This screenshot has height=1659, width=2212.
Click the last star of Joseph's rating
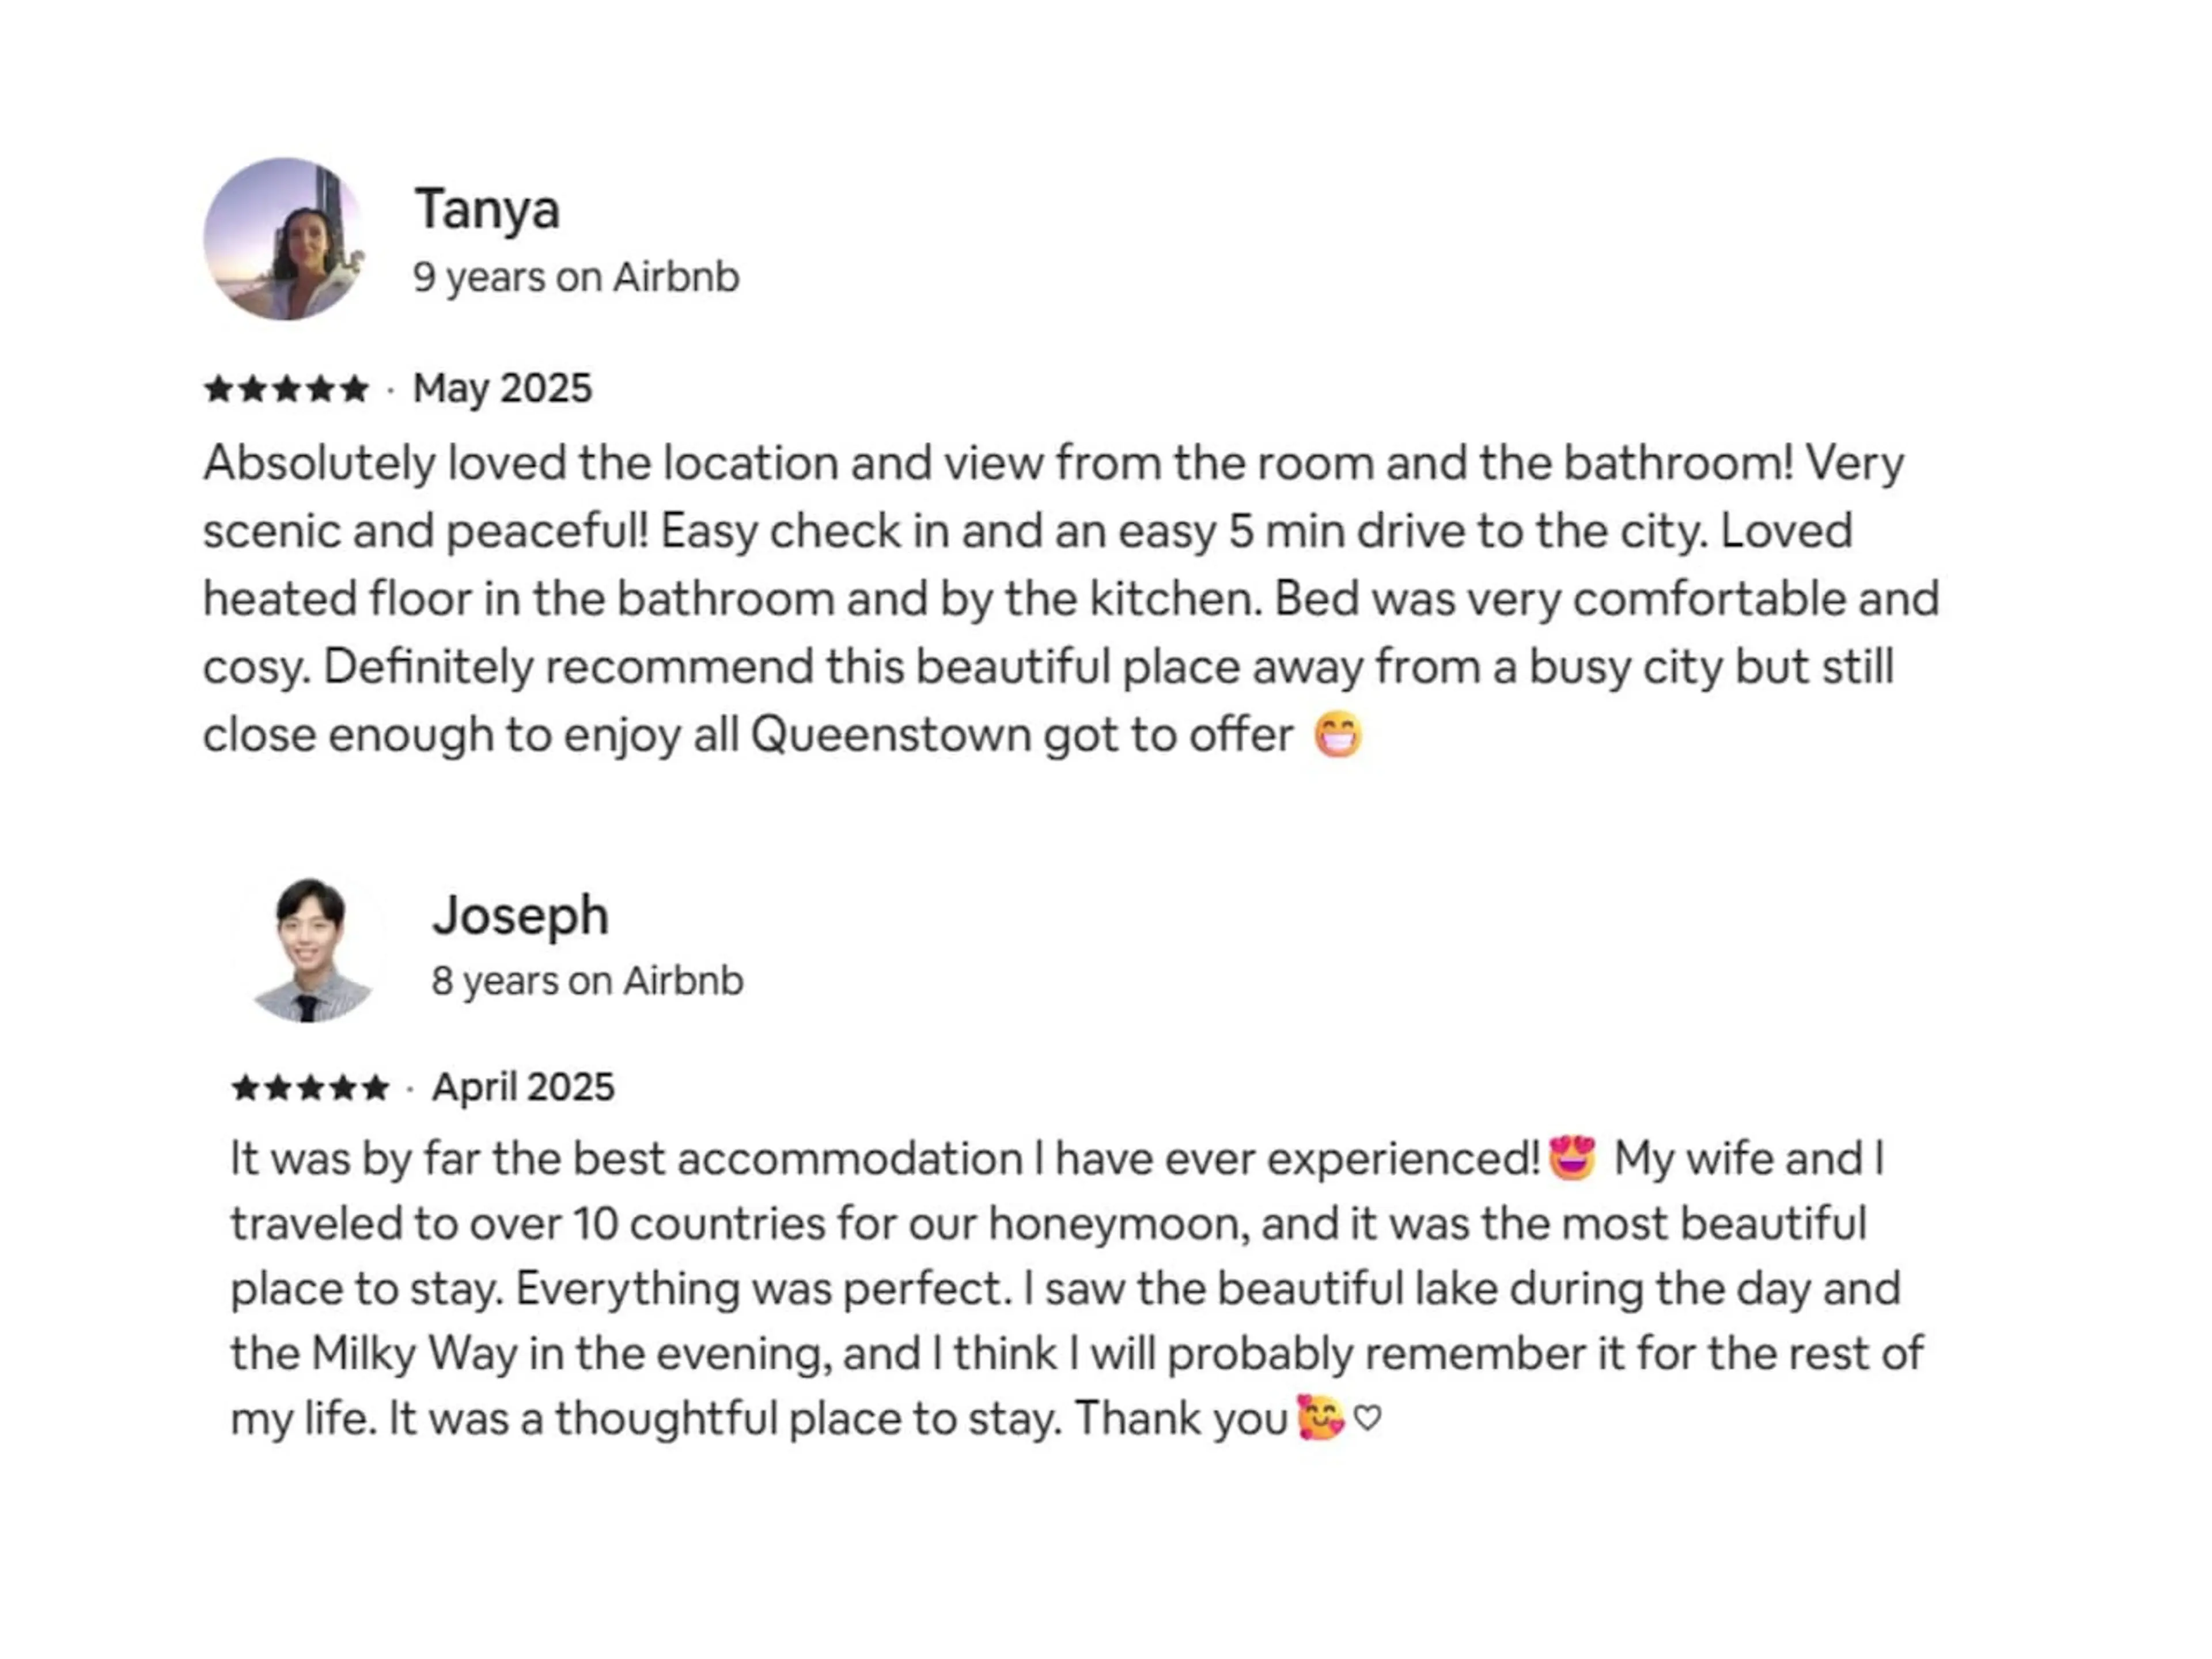coord(375,1087)
